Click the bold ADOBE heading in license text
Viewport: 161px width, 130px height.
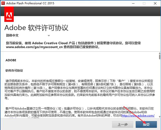(x=11, y=60)
